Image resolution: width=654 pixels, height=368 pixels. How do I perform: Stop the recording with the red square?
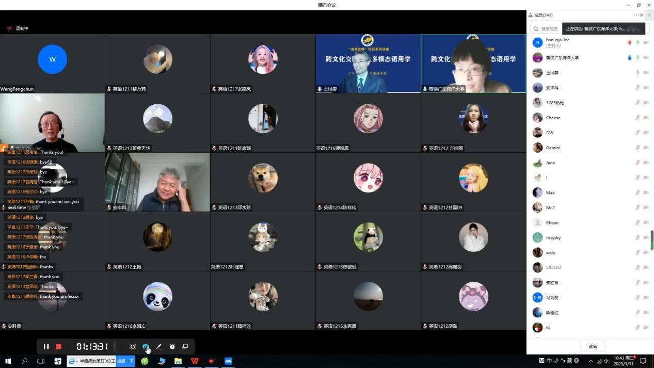pos(59,347)
